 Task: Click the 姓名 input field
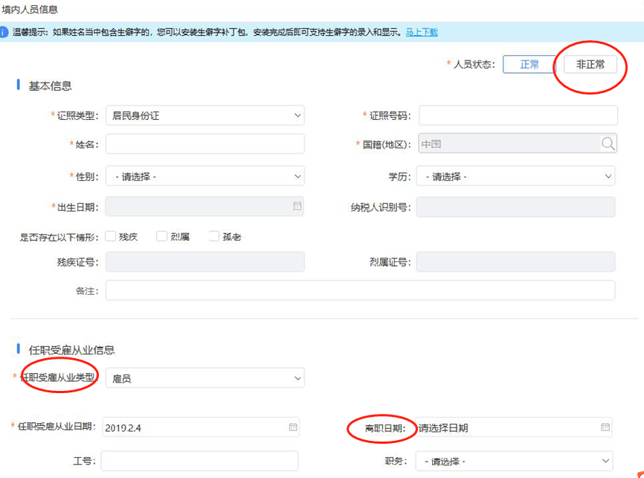[x=205, y=144]
